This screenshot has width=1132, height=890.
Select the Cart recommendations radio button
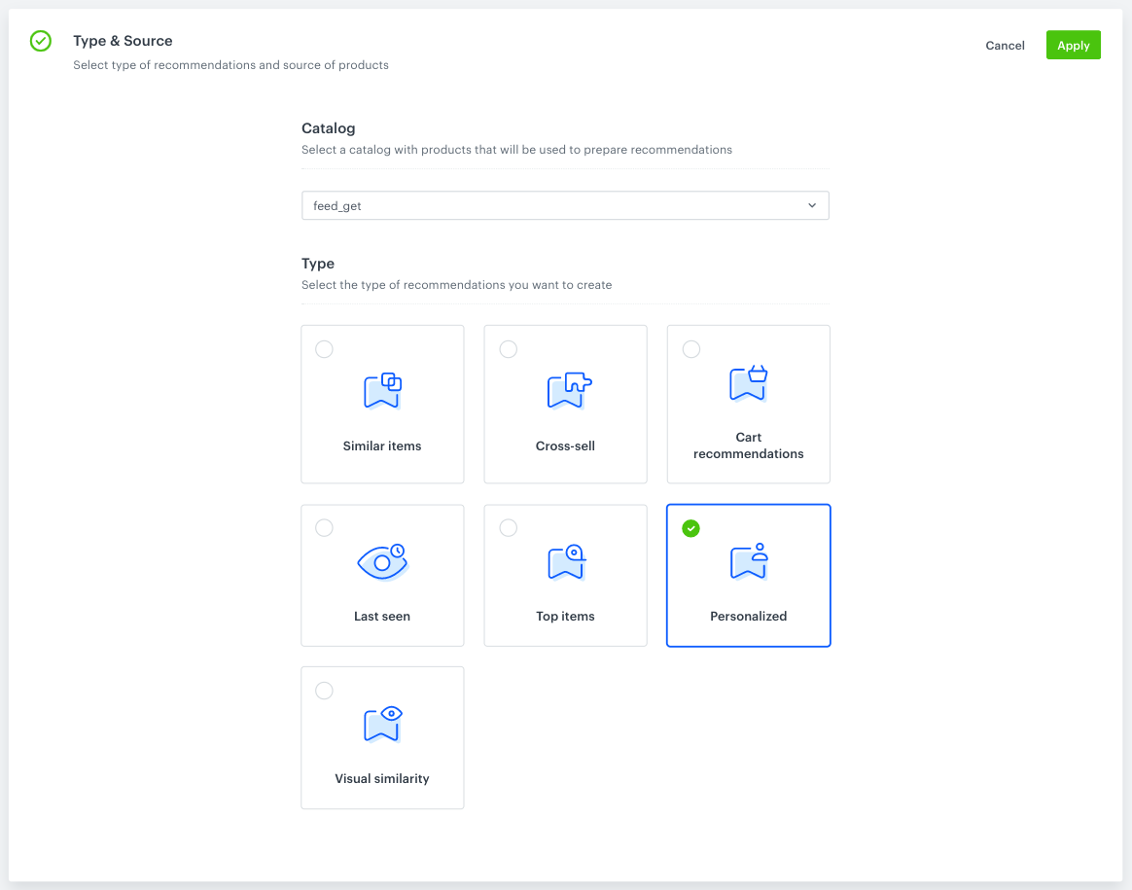click(690, 349)
